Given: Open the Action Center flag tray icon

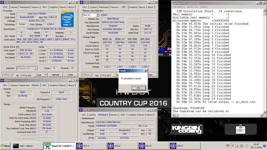Looking at the screenshot, I should pyautogui.click(x=237, y=146).
